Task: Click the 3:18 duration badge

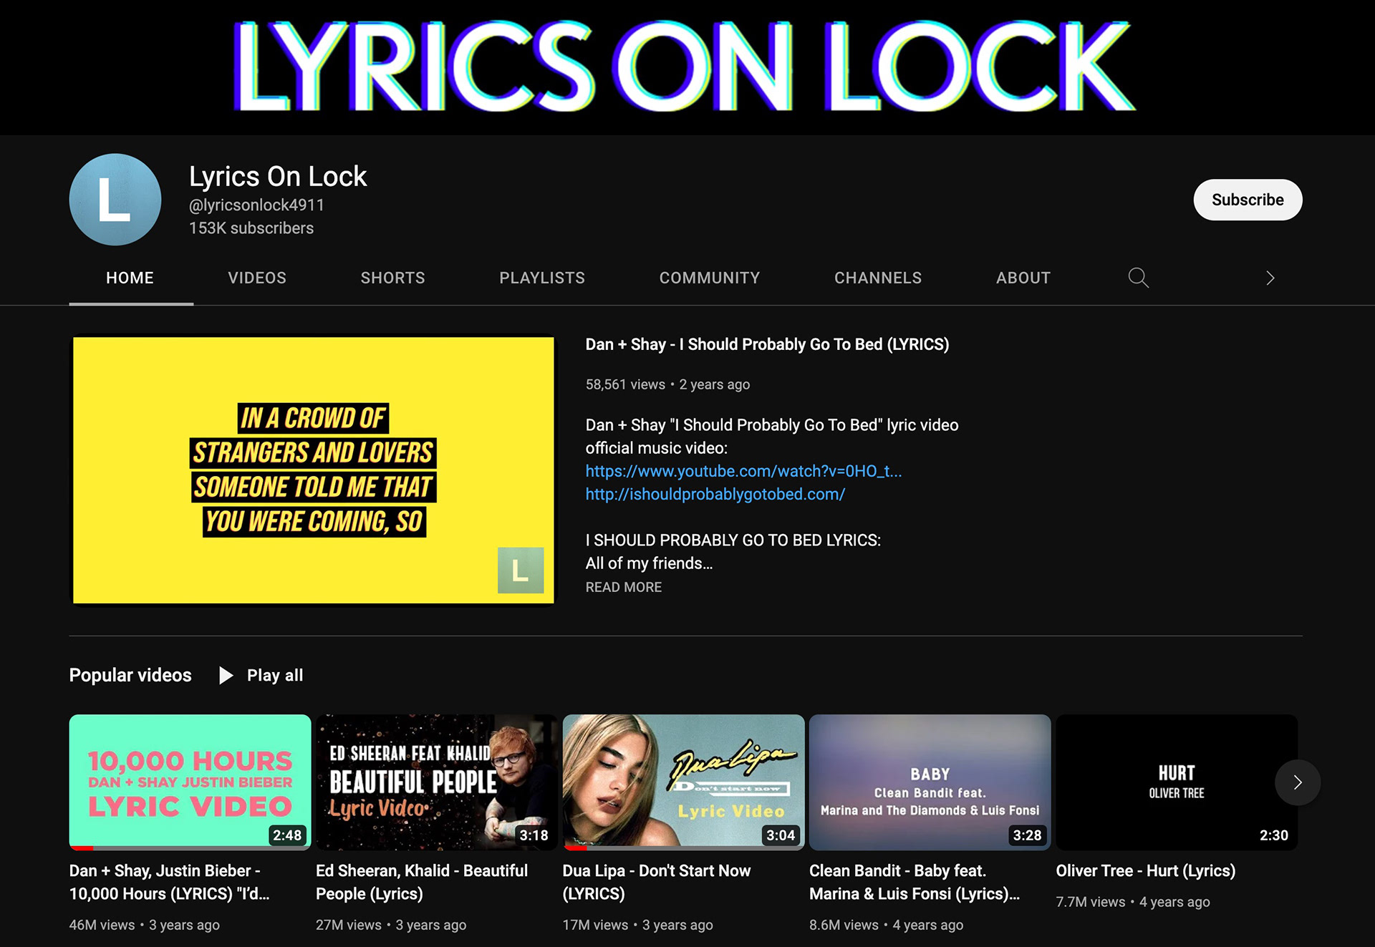Action: pyautogui.click(x=534, y=835)
